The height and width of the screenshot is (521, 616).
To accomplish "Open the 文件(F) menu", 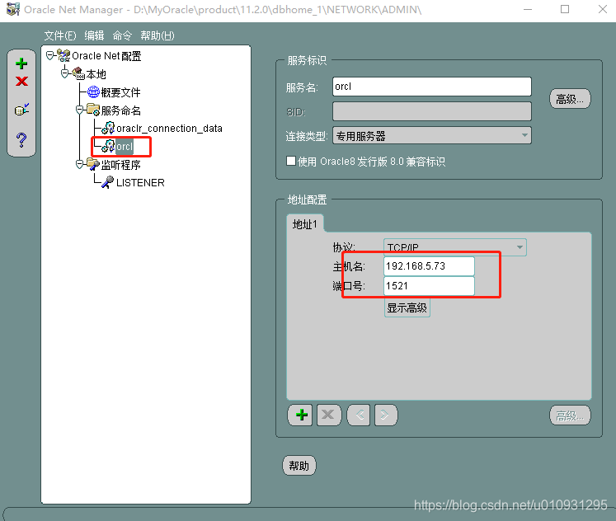I will pyautogui.click(x=59, y=35).
